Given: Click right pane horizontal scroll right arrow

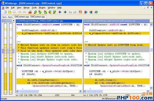Looking at the screenshot, I should click(148, 91).
